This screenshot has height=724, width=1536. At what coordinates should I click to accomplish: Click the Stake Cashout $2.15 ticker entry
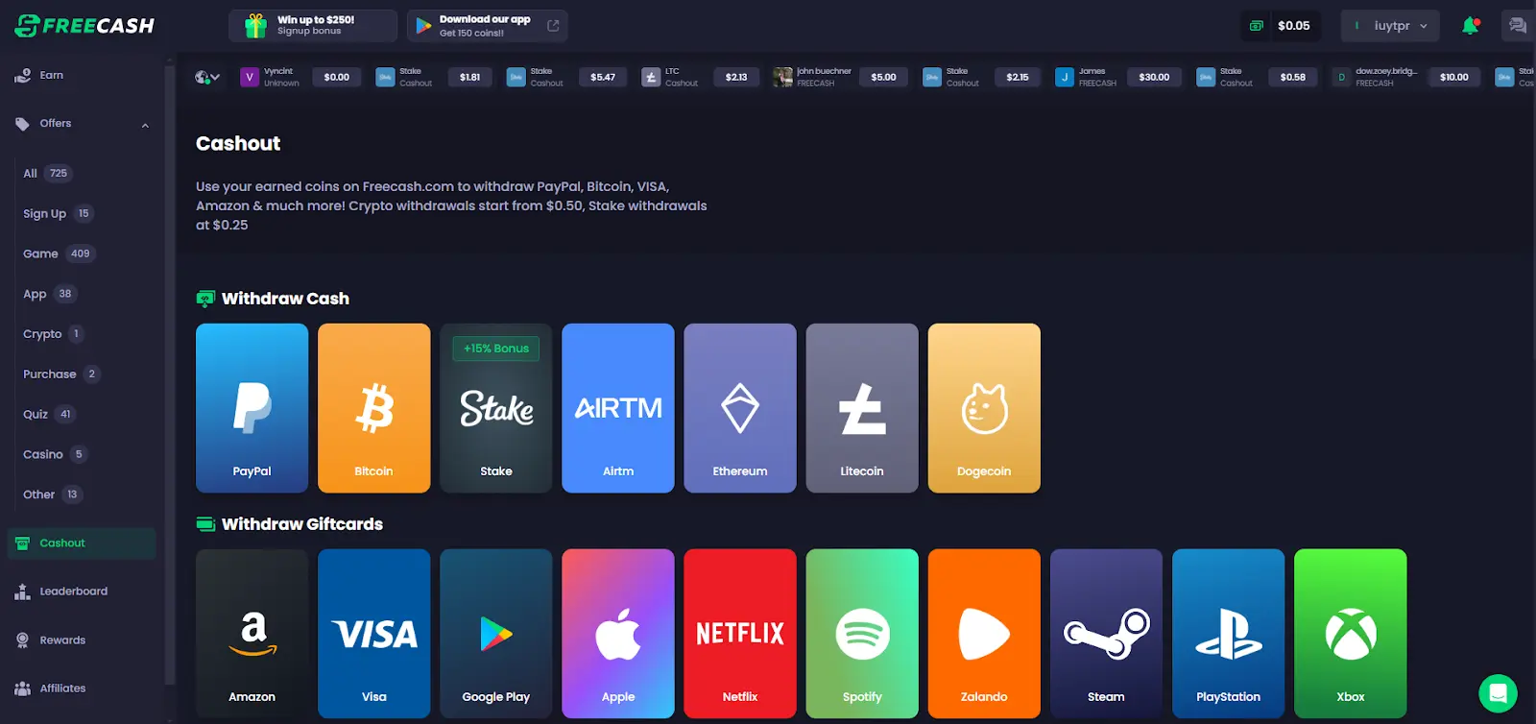981,77
